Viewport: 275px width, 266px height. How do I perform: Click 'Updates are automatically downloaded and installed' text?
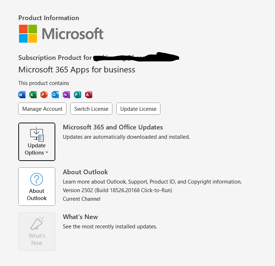[x=126, y=137]
